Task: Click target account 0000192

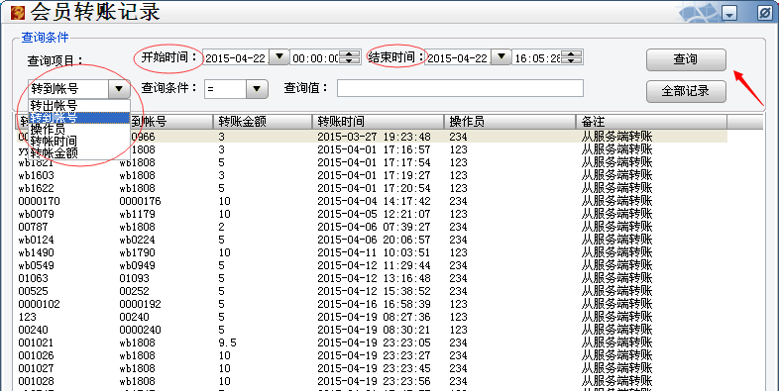Action: [x=140, y=304]
